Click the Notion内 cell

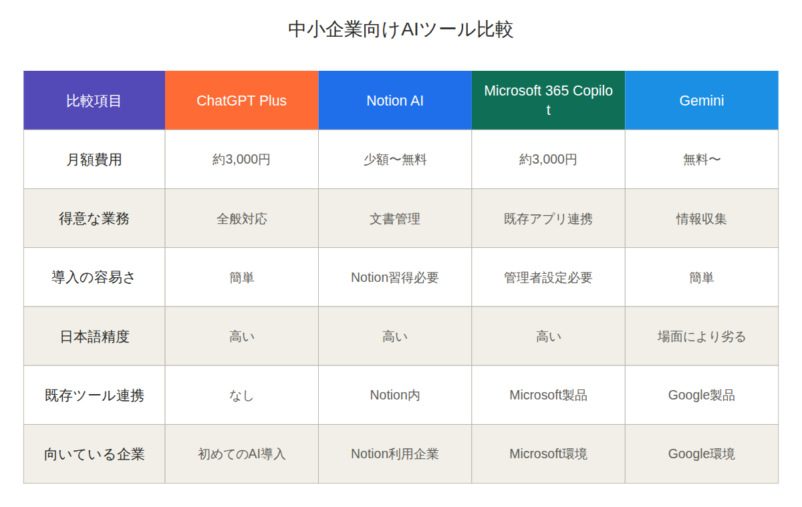(x=395, y=395)
